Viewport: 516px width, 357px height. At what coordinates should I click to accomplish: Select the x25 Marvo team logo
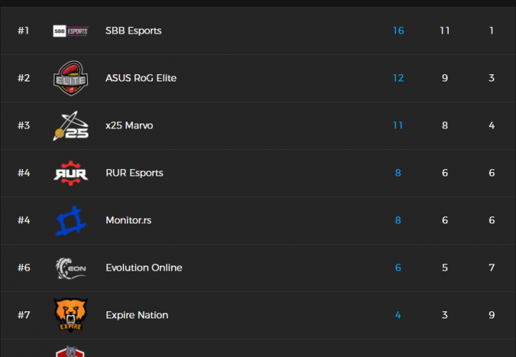71,126
